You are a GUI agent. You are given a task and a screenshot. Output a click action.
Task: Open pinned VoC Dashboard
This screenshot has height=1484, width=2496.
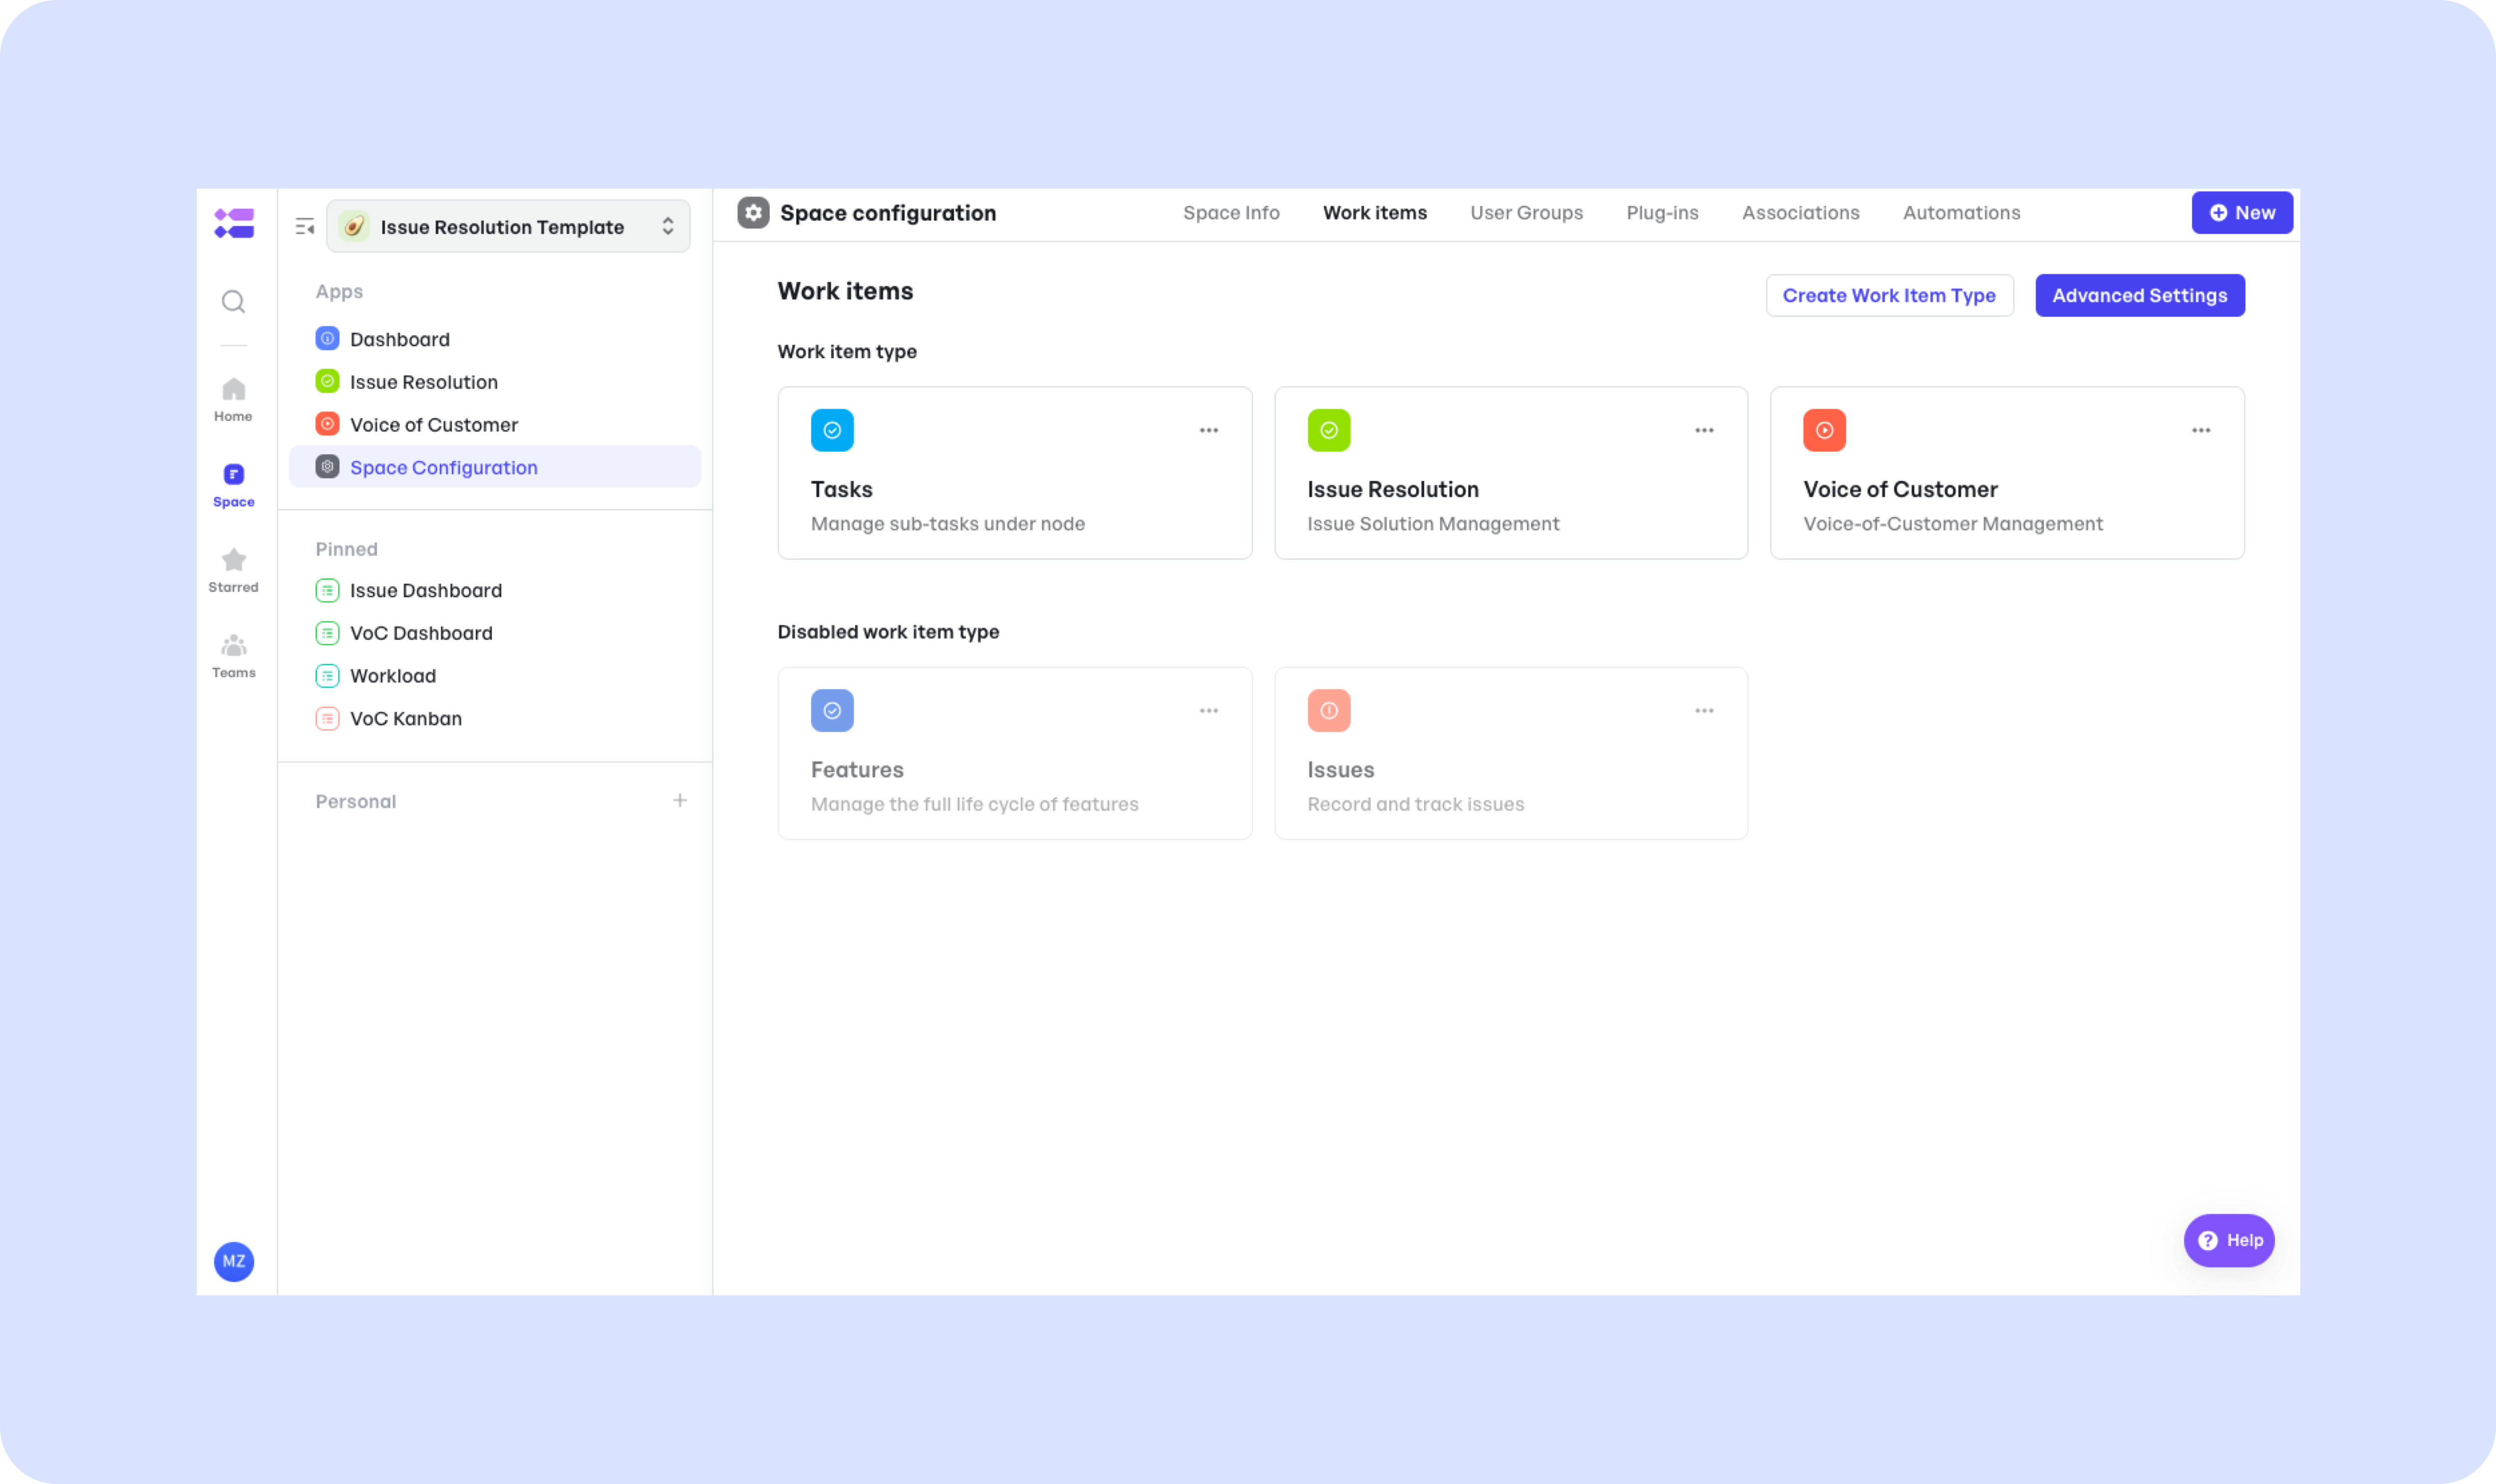[495, 633]
